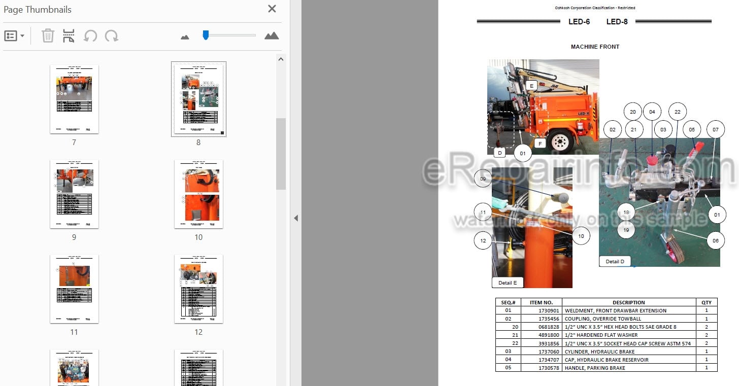Screen dimensions: 739x386
Task: Click the 'MACHINE FRONT' heading
Action: [x=595, y=47]
